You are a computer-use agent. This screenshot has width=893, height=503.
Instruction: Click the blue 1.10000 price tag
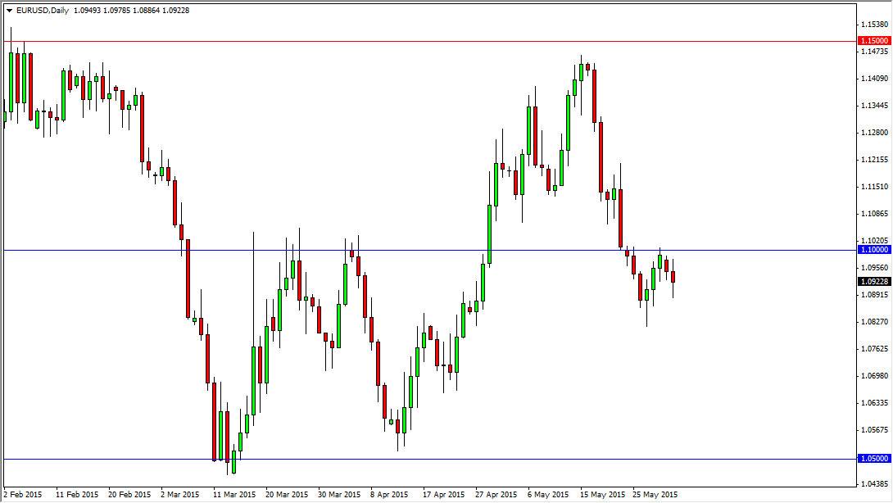[873, 250]
